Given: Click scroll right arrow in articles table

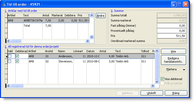Looking at the screenshot, I should [87, 41].
